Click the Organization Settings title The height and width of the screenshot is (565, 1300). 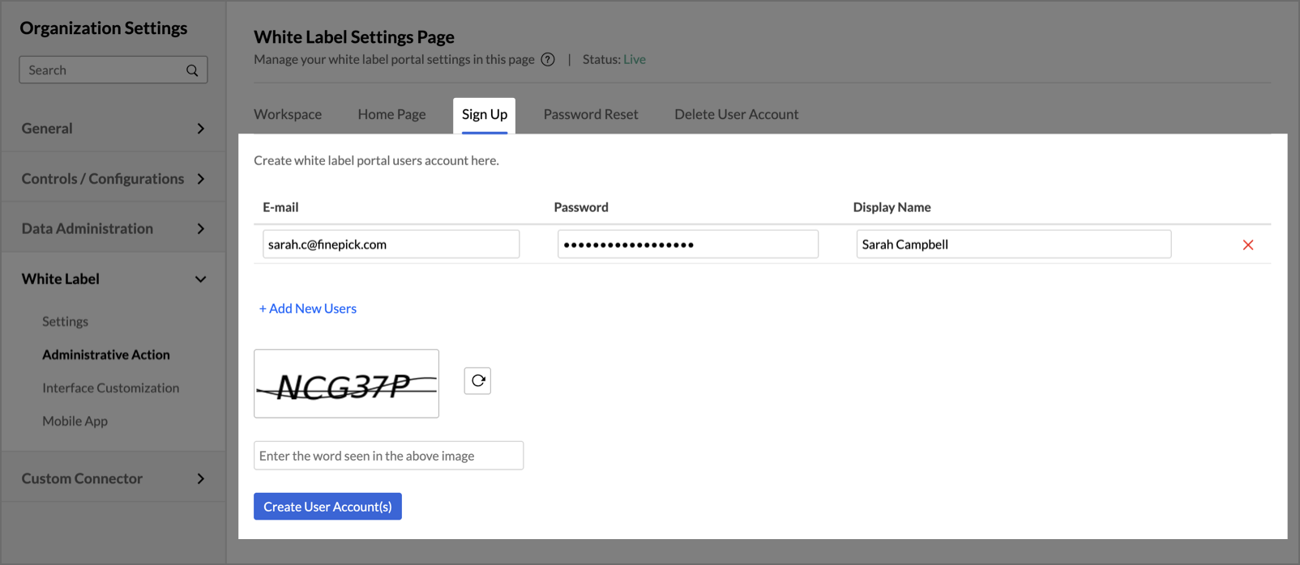(x=104, y=28)
